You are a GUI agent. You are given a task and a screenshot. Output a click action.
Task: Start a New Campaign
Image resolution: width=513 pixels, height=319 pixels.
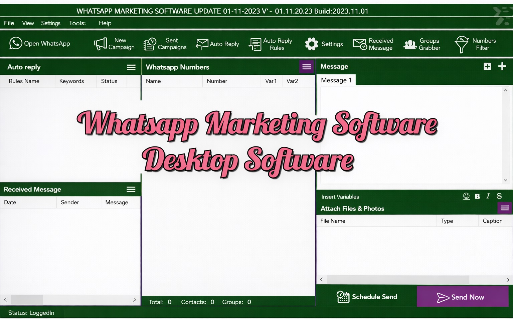114,44
